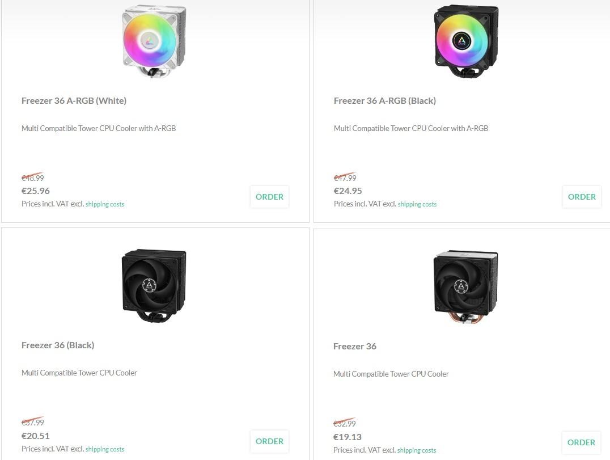Open the Freezer 36 A-RGB (White) title

(x=74, y=101)
